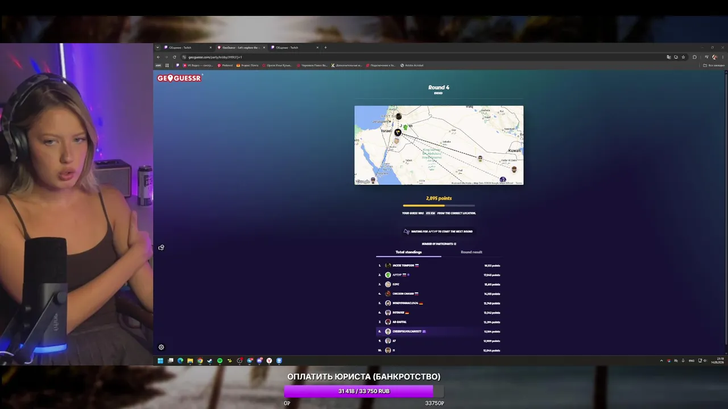Open the Pinterest bookmark
This screenshot has width=728, height=409.
tap(225, 65)
